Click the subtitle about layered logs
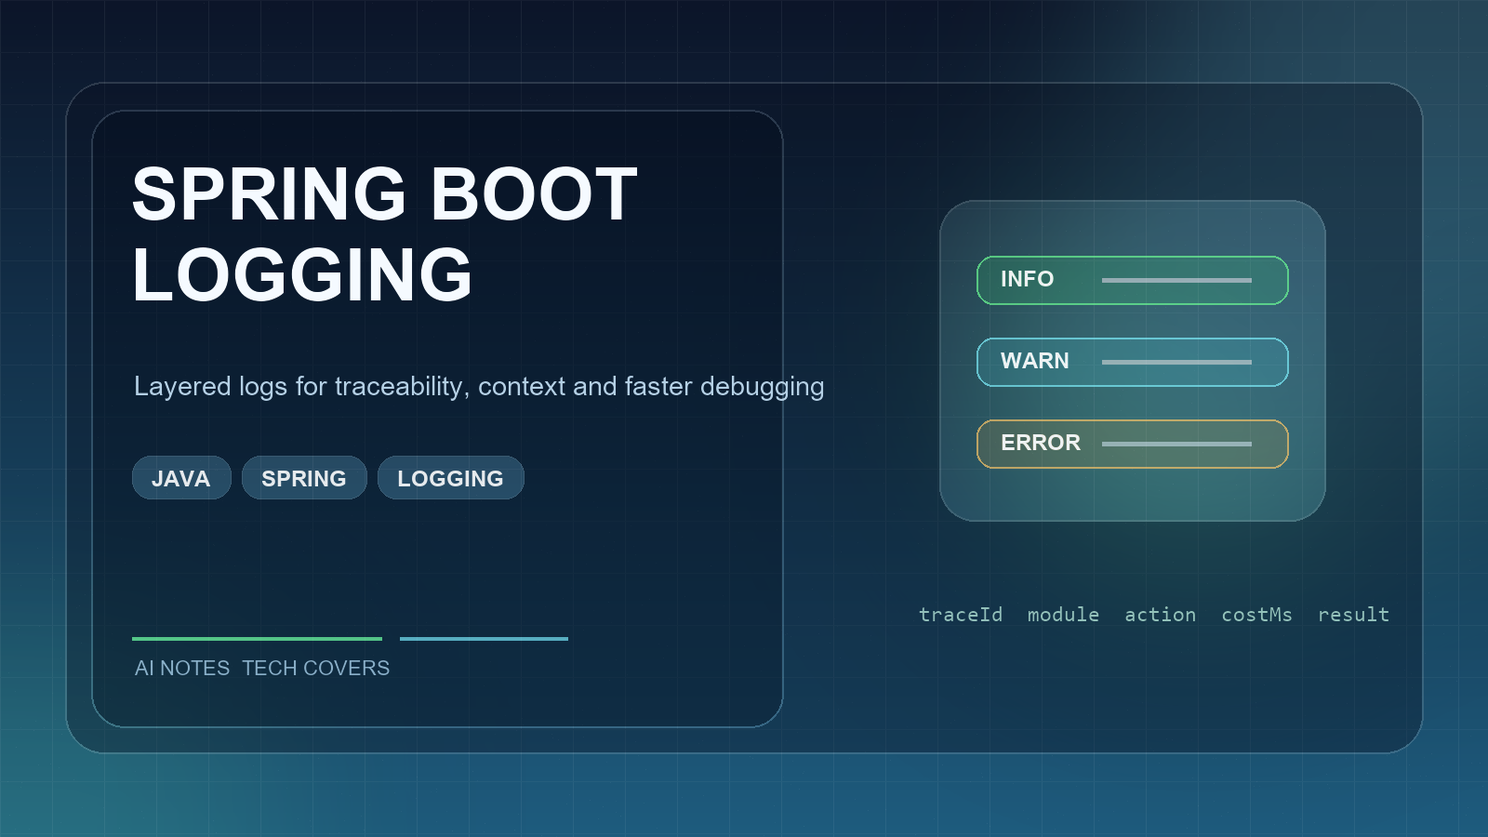This screenshot has height=837, width=1488. coord(479,387)
